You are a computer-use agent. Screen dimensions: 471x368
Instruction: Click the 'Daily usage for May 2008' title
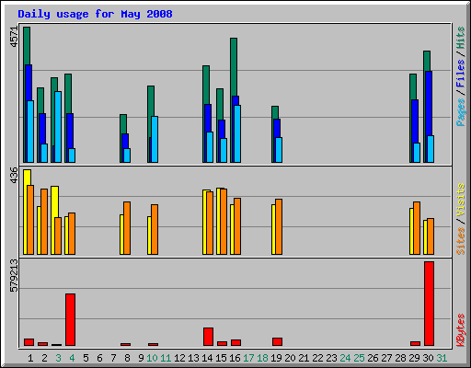(95, 14)
